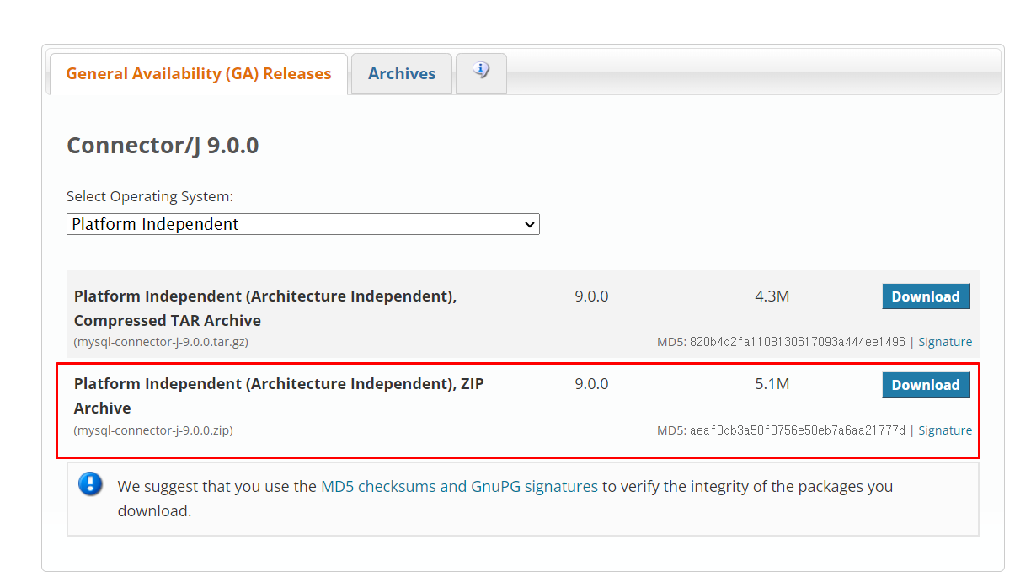This screenshot has width=1031, height=582.
Task: Click version 9.0.0 in the TAR Archive row
Action: 591,296
